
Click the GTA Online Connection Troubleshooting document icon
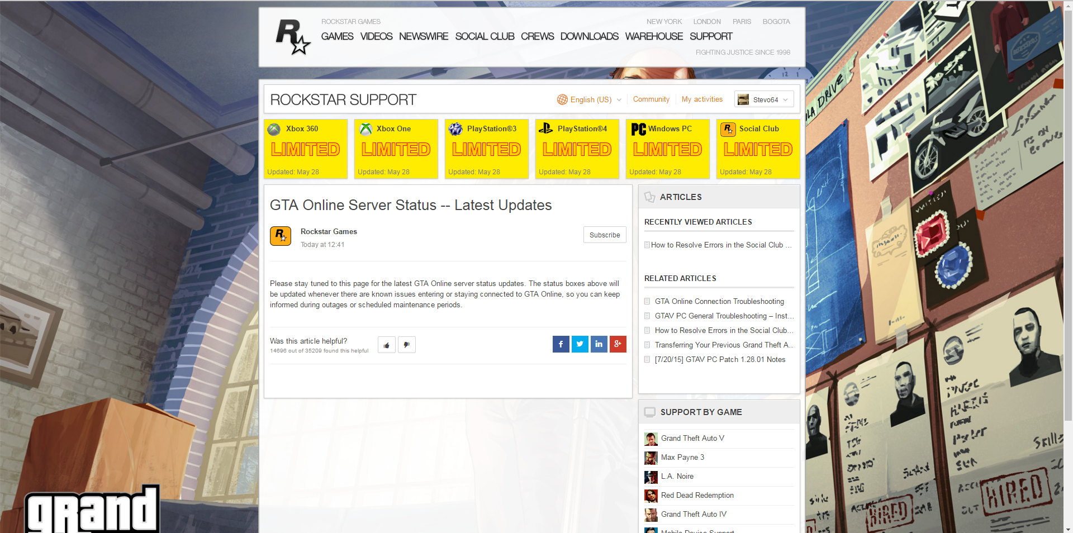tap(647, 302)
